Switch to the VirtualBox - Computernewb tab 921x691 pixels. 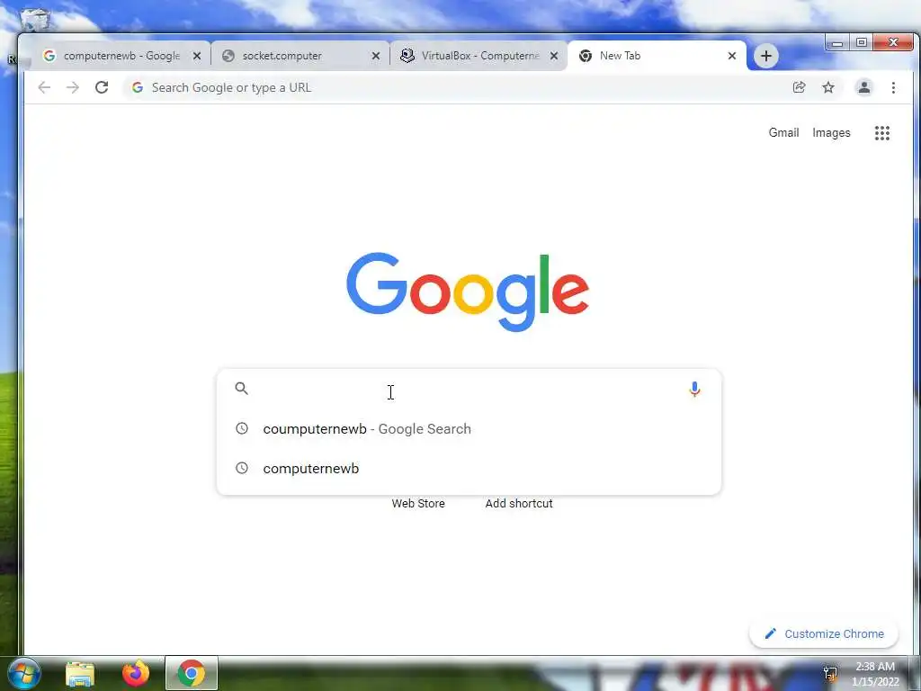coord(478,56)
